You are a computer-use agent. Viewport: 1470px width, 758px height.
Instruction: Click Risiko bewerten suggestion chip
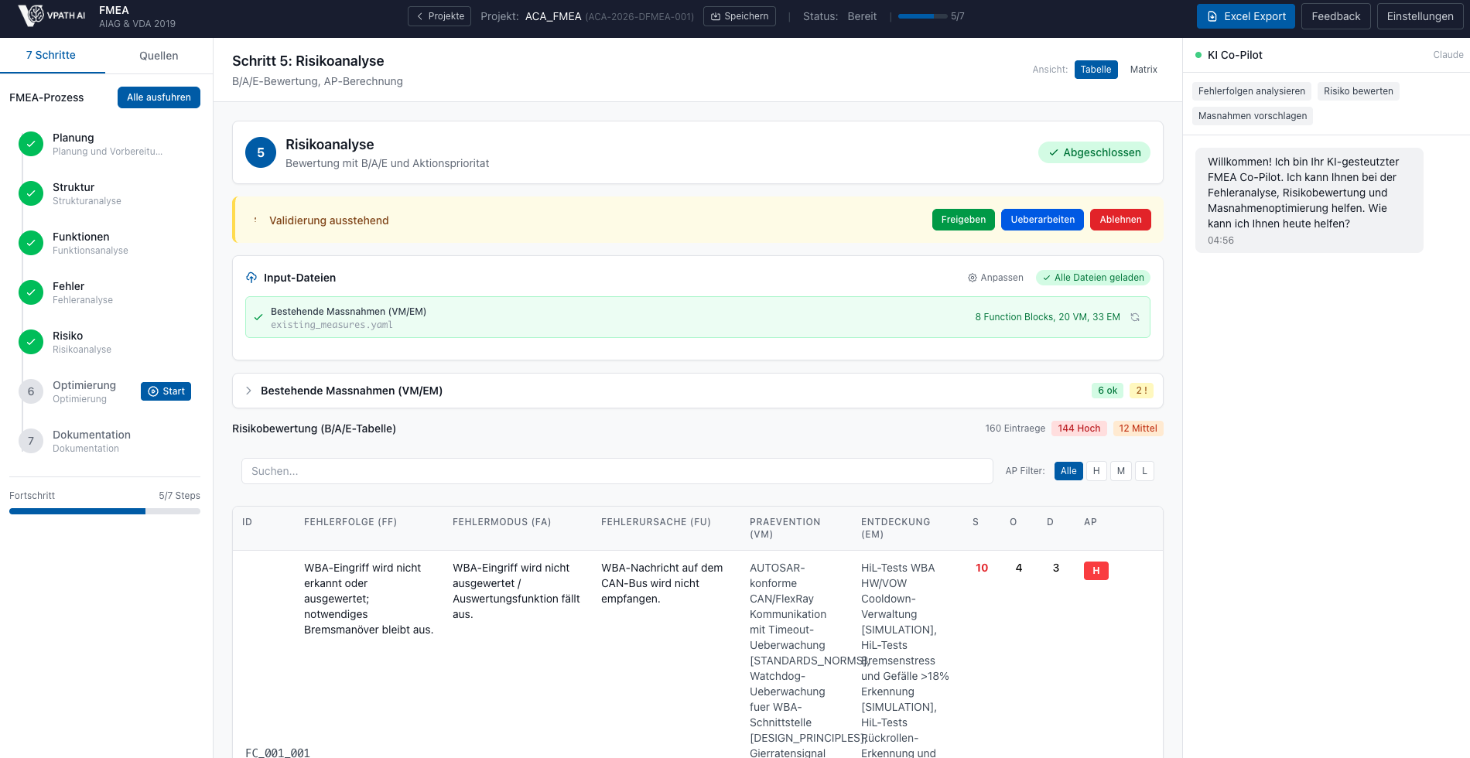pos(1358,91)
